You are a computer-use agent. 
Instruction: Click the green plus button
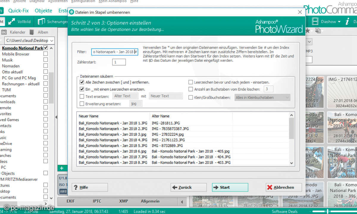coord(62,168)
